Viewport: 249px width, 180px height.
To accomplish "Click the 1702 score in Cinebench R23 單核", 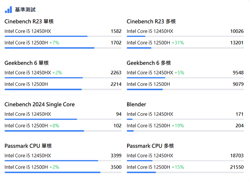I will (x=116, y=43).
